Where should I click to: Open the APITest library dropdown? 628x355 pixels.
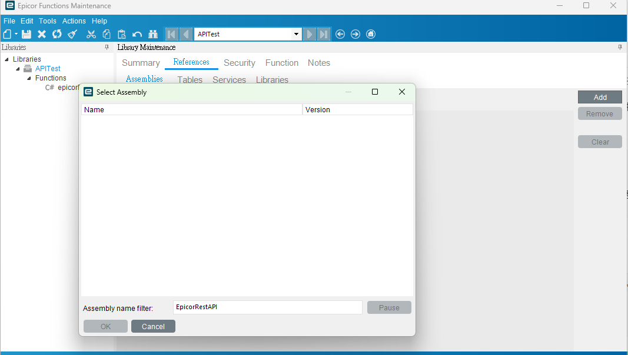point(296,34)
